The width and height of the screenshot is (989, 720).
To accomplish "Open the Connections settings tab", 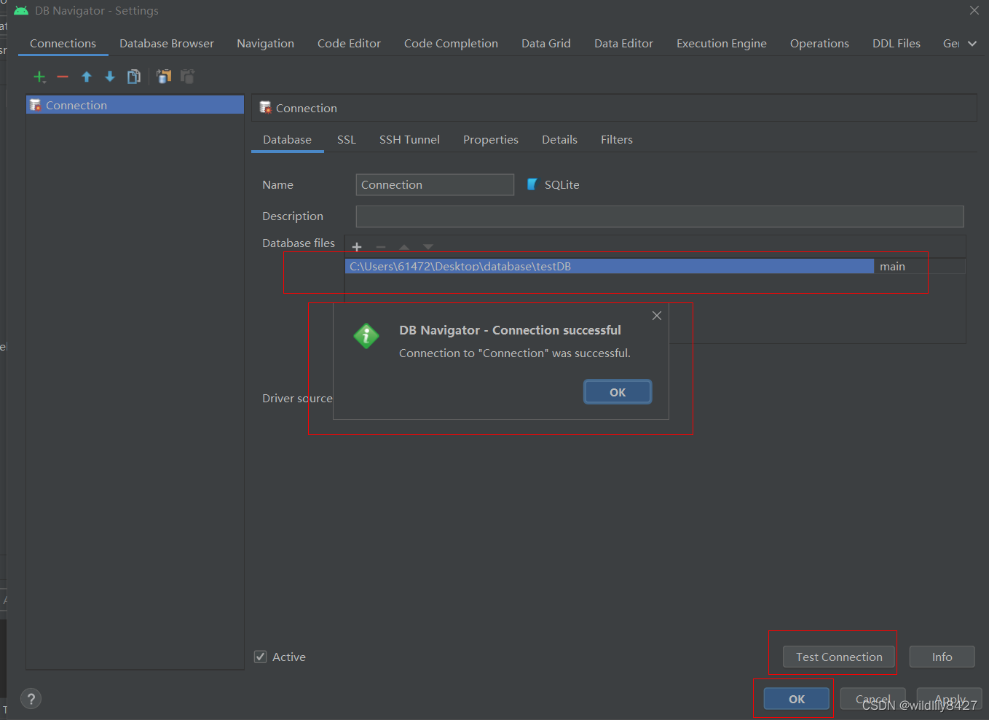I will click(63, 44).
